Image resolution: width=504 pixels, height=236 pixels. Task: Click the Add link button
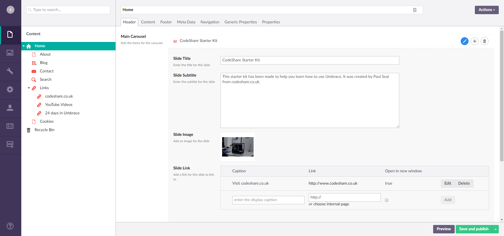click(x=448, y=200)
